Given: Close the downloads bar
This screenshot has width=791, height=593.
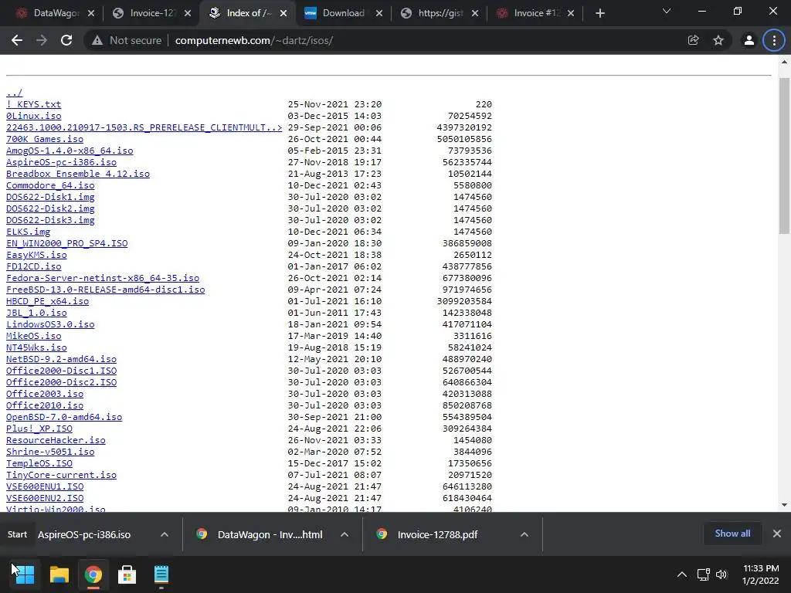Looking at the screenshot, I should 777,534.
